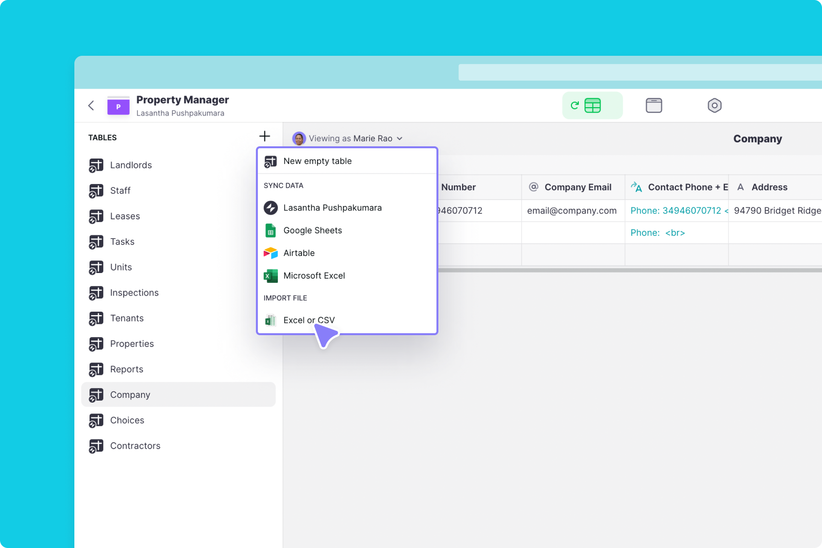Choose Airtable as sync source
Viewport: 822px width, 548px height.
pos(298,253)
